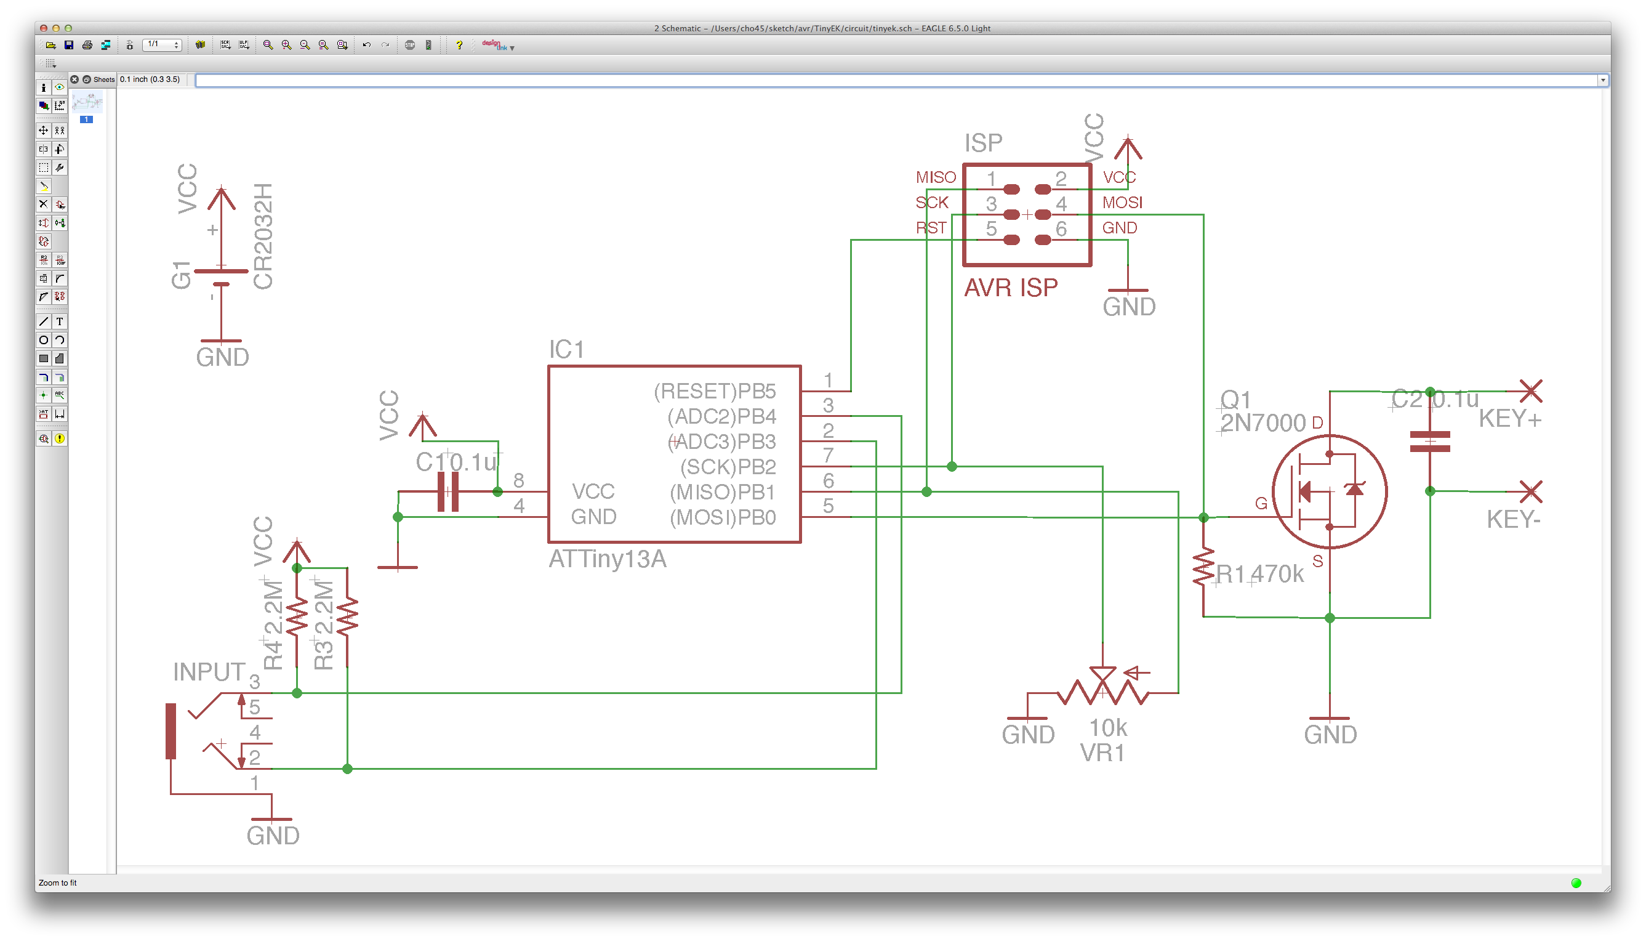Click the Undo arrow
This screenshot has height=941, width=1646.
coord(366,45)
